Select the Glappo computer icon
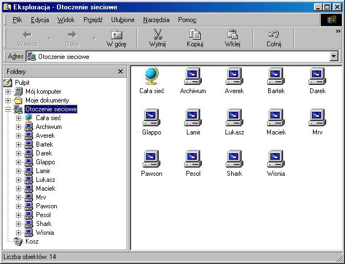 coord(151,117)
